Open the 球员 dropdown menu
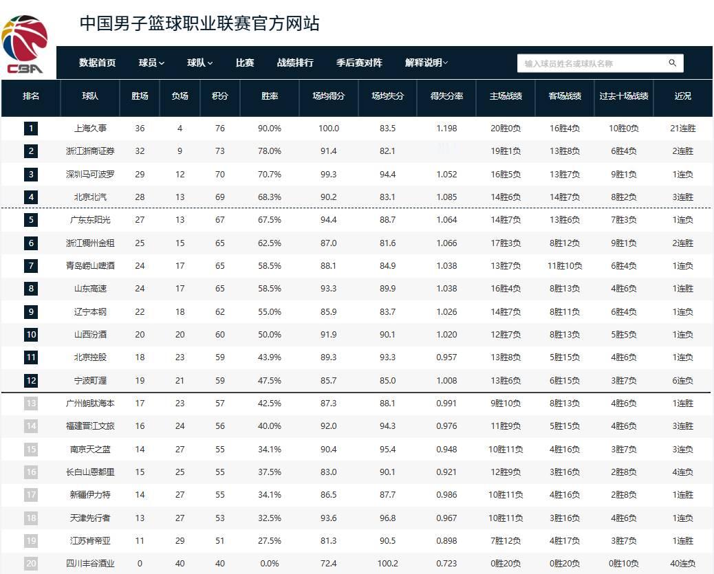This screenshot has width=714, height=574. pos(151,63)
